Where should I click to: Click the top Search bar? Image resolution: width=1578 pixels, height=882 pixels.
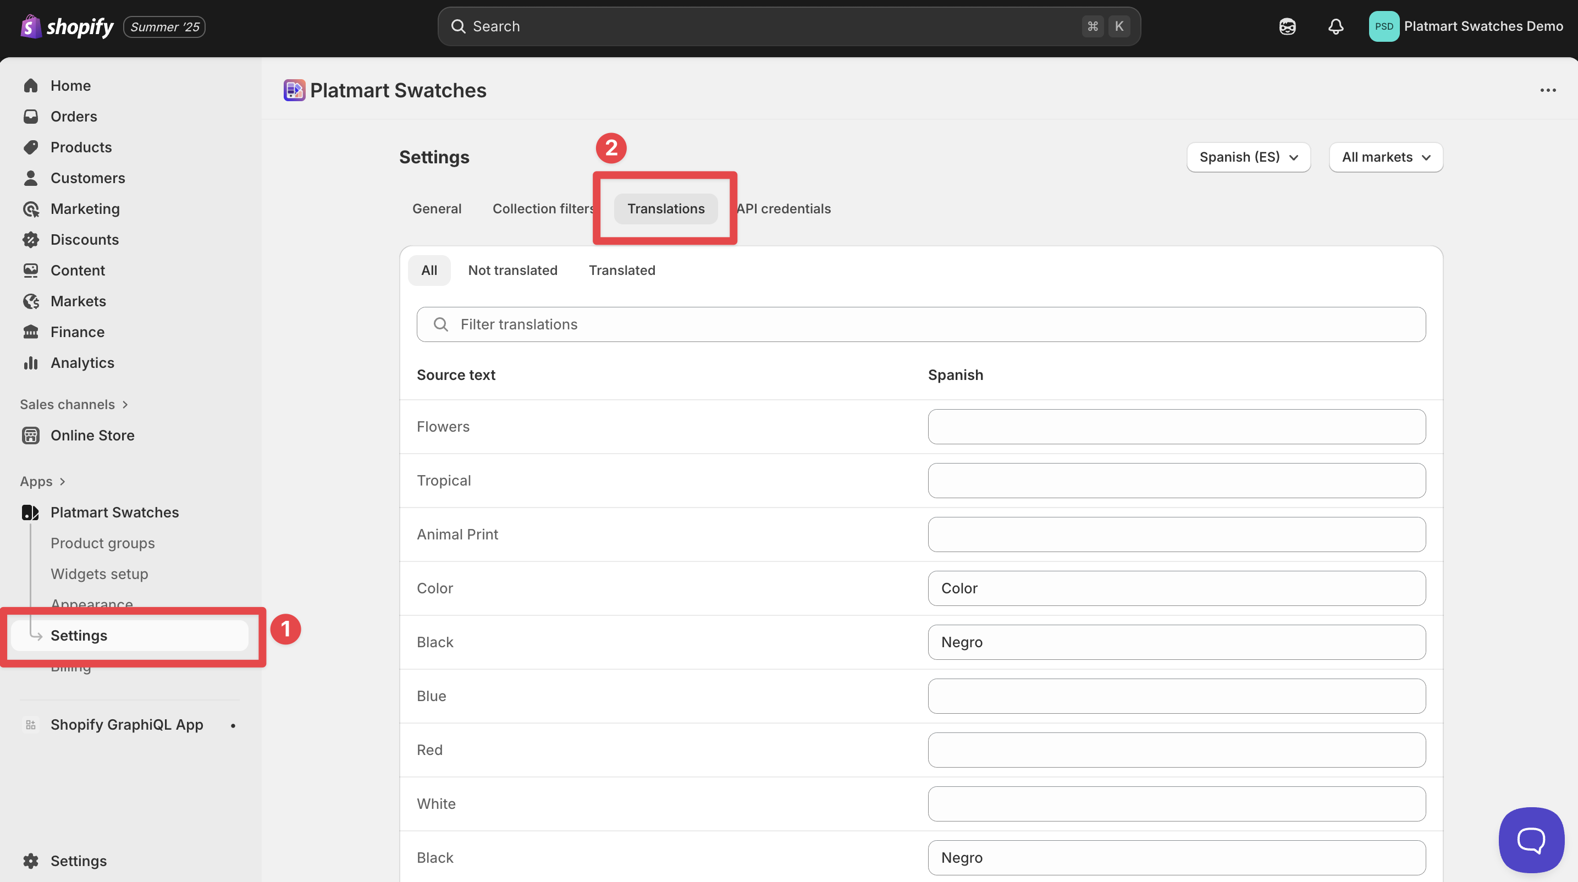[x=789, y=26]
